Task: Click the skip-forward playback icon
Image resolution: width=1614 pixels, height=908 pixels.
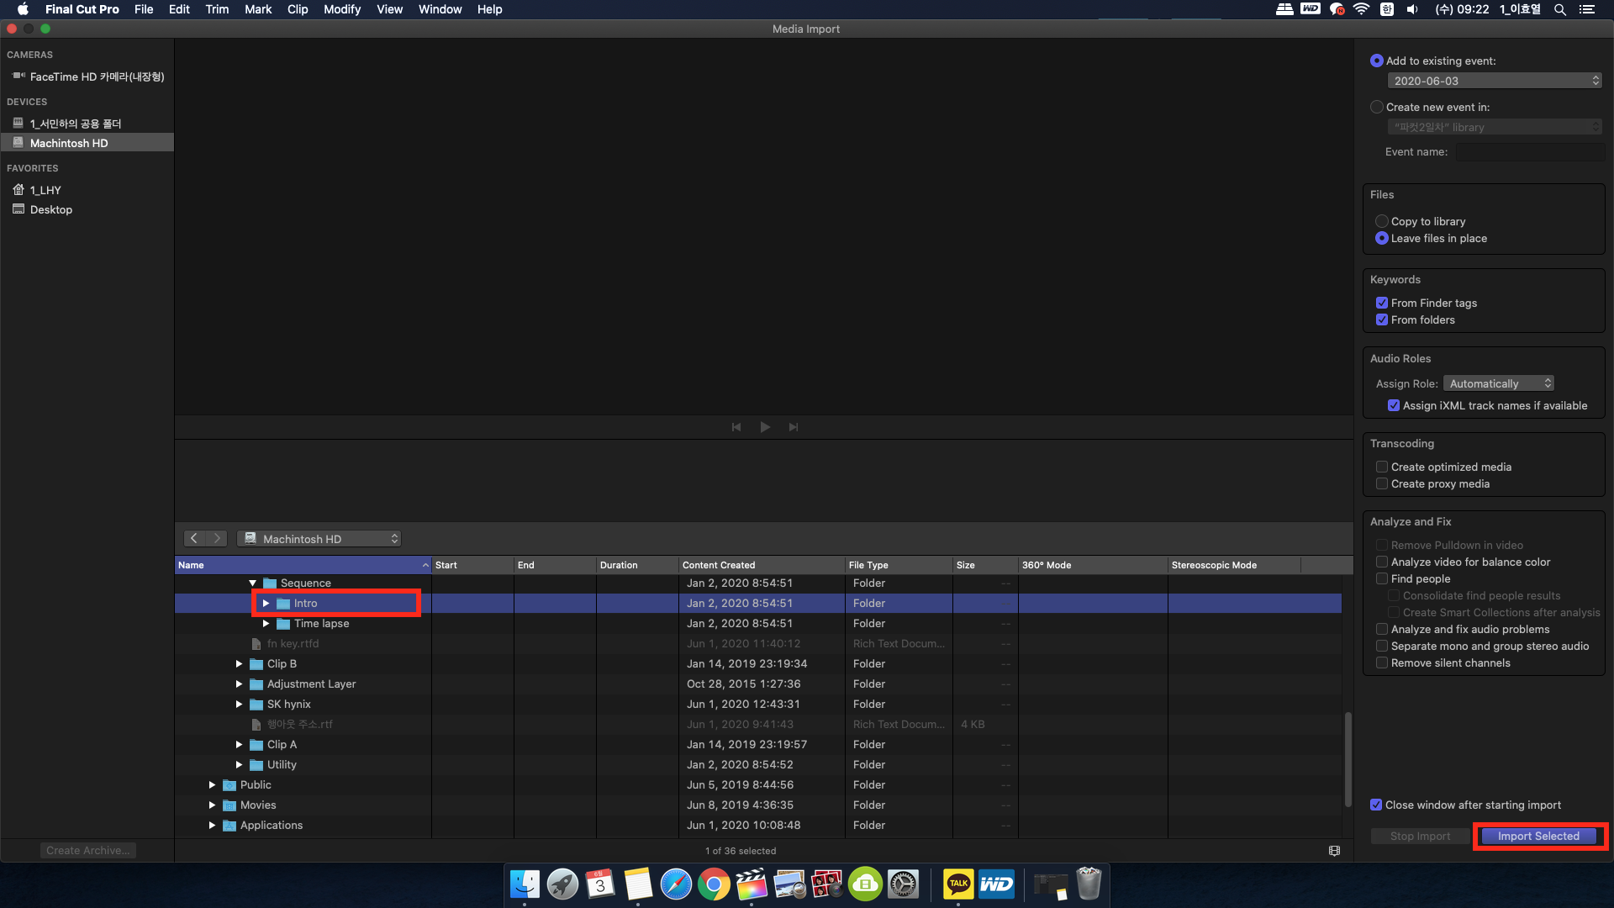Action: (x=794, y=427)
